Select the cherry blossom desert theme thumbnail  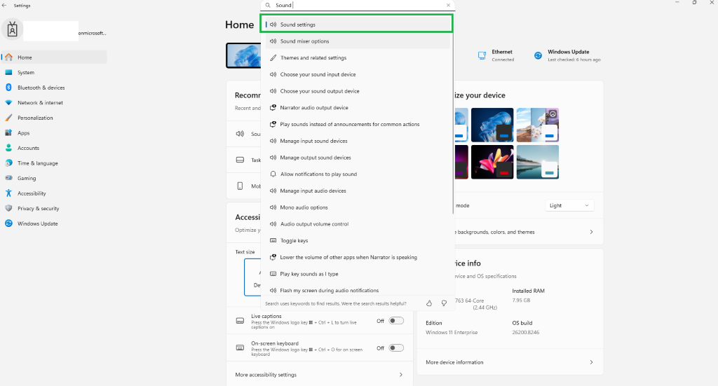538,125
